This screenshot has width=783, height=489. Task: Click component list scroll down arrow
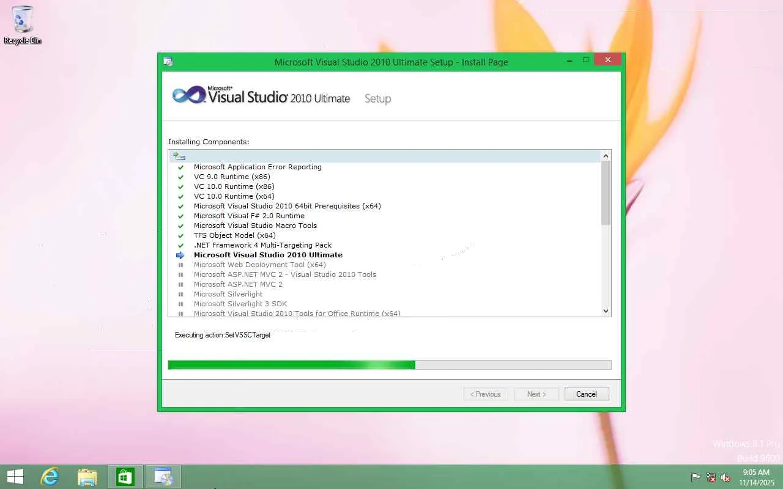(606, 311)
